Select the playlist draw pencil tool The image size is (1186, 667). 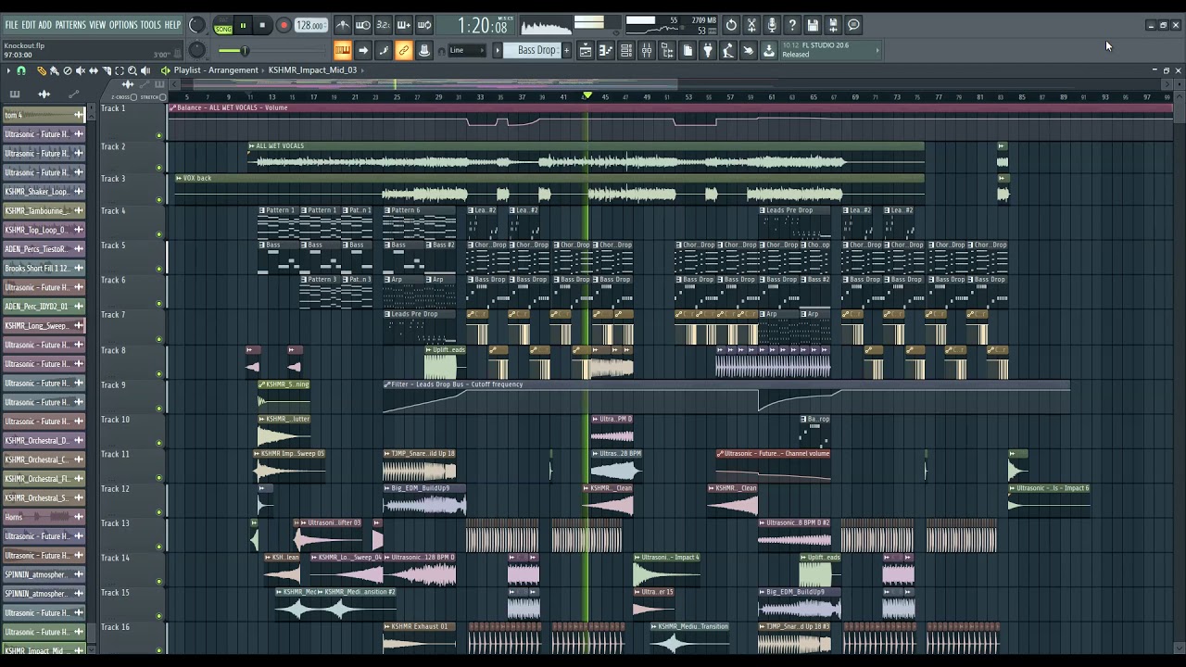(x=41, y=70)
